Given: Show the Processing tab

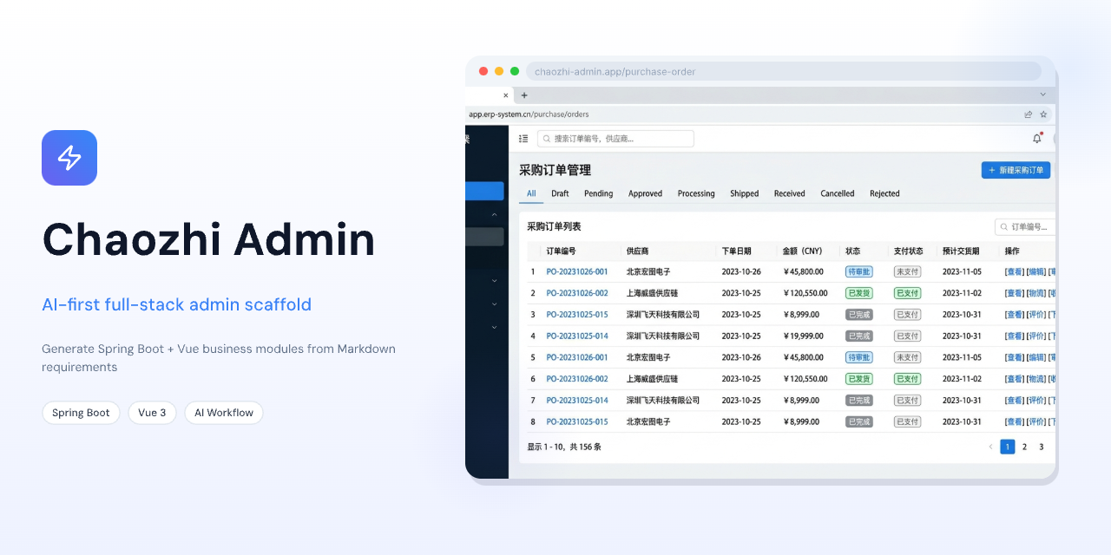Looking at the screenshot, I should coord(696,193).
